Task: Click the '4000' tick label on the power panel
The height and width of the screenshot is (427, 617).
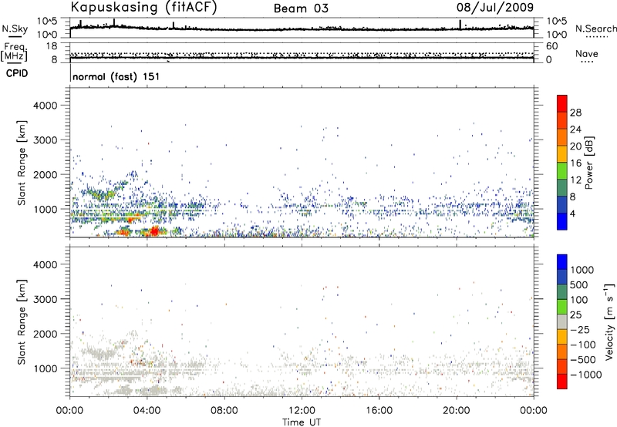Action: [x=46, y=106]
